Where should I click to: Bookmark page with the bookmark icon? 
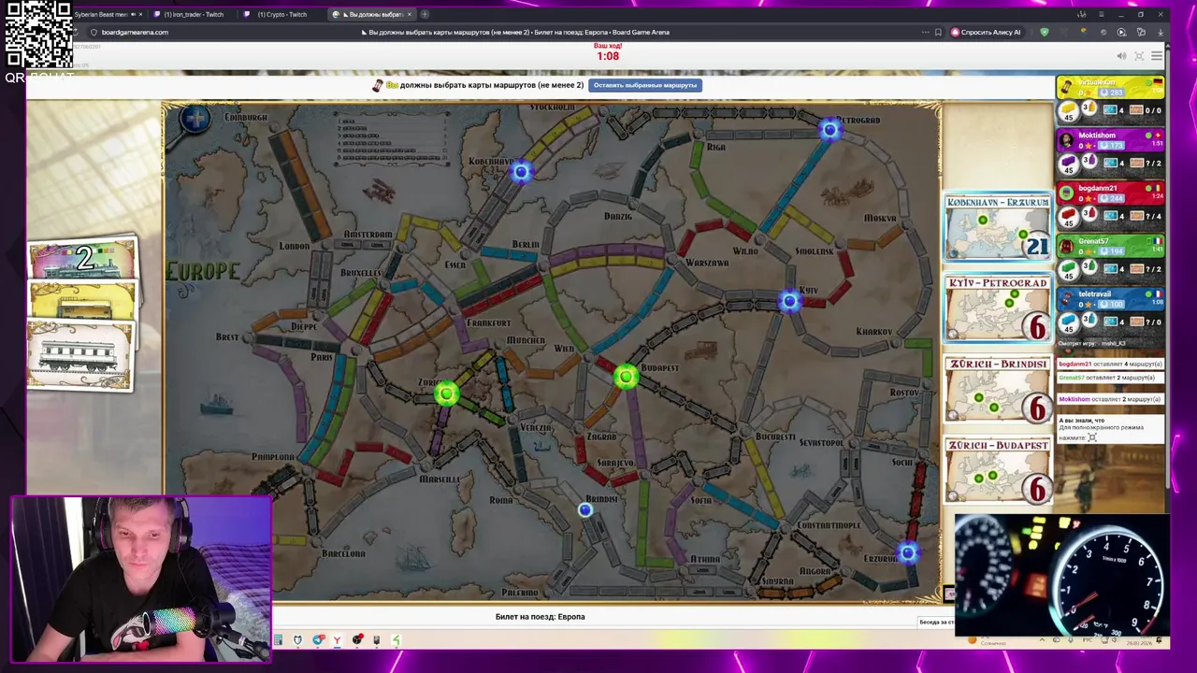[938, 32]
